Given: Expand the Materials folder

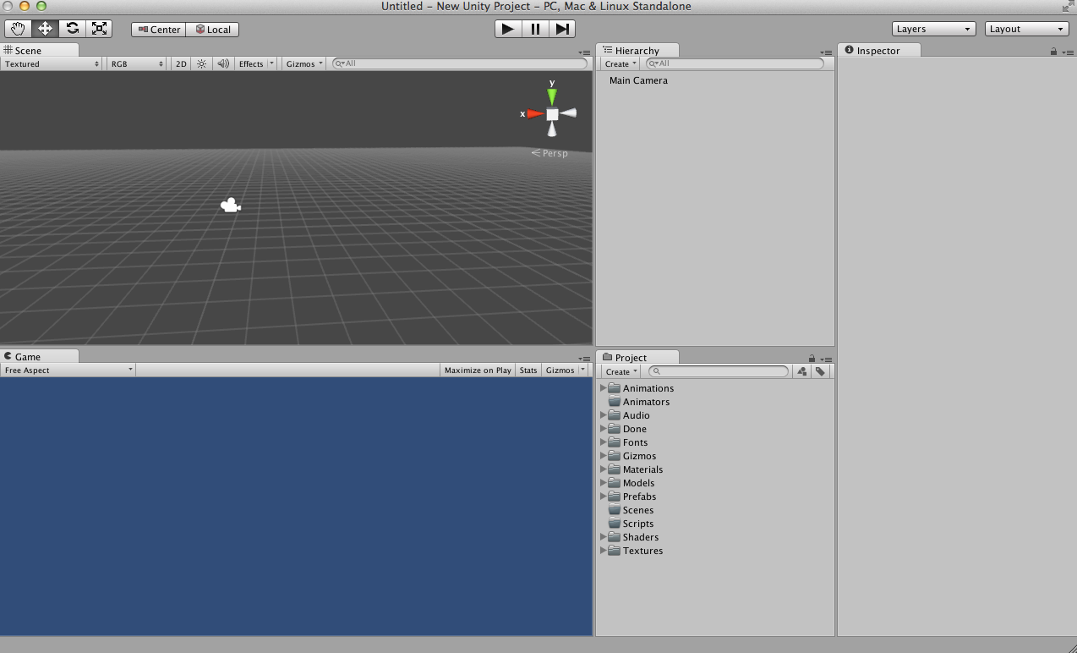Looking at the screenshot, I should pyautogui.click(x=604, y=469).
